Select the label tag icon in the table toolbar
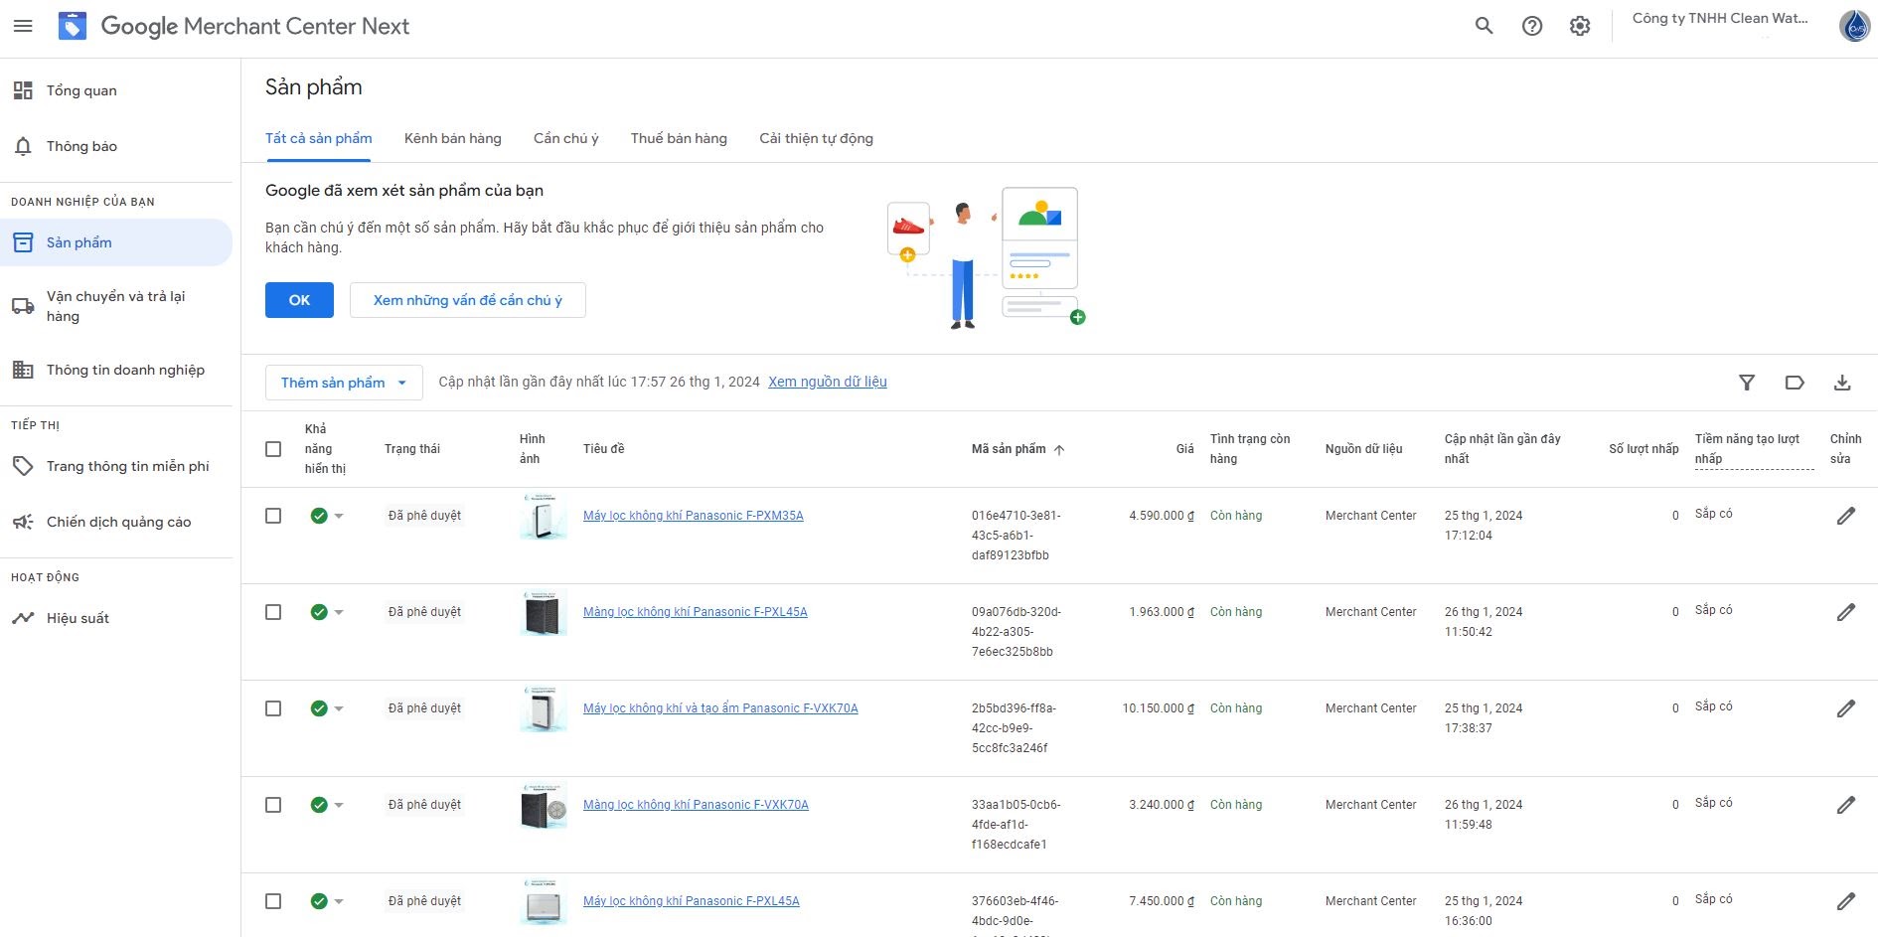 (1795, 382)
